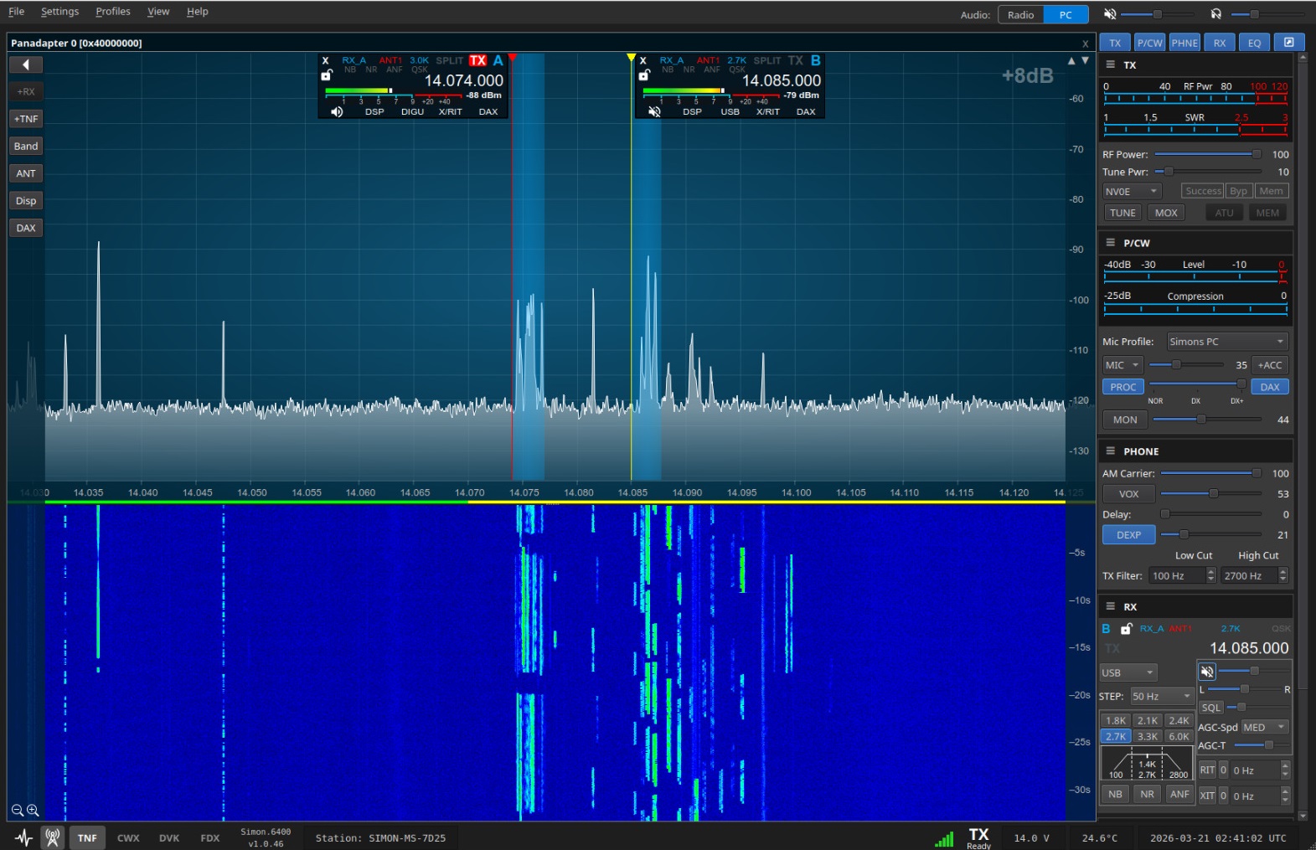Mute the main speaker audio icon
This screenshot has height=850, width=1316.
1110,14
